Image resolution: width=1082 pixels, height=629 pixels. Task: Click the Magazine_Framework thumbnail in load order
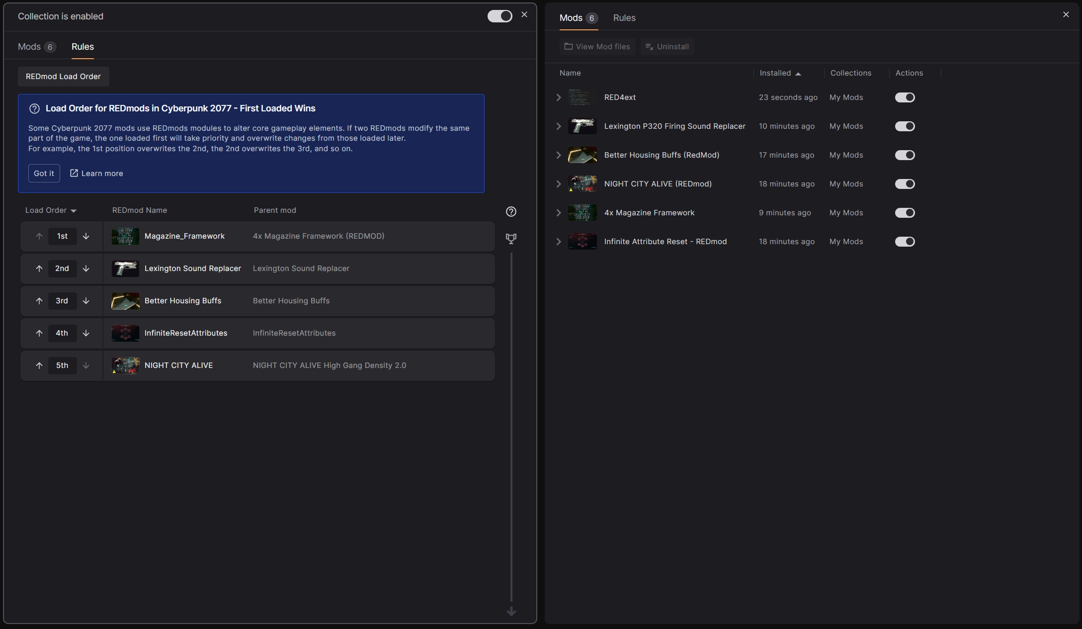[125, 236]
